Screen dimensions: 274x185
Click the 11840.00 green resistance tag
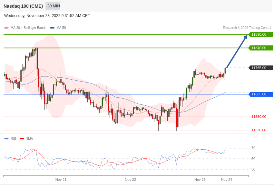260,48
